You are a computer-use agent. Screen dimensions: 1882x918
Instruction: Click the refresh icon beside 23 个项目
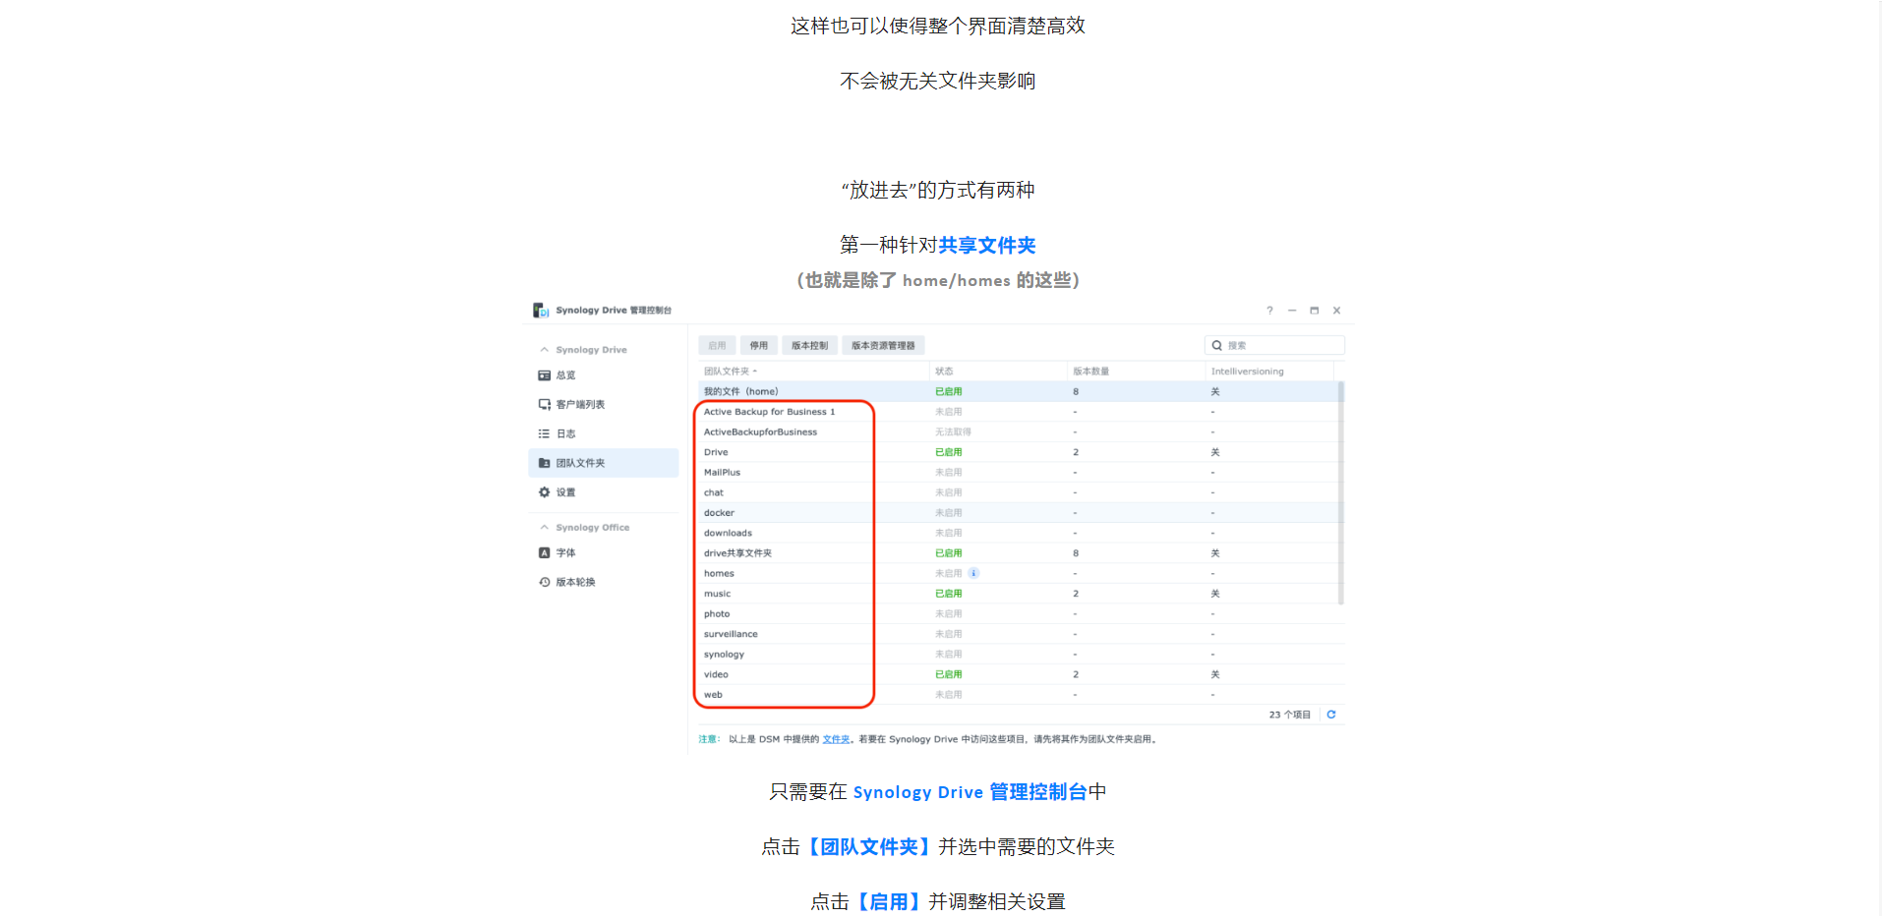(x=1331, y=715)
